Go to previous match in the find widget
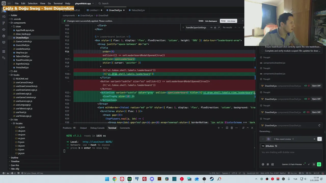The image size is (326, 183). tap(235, 27)
